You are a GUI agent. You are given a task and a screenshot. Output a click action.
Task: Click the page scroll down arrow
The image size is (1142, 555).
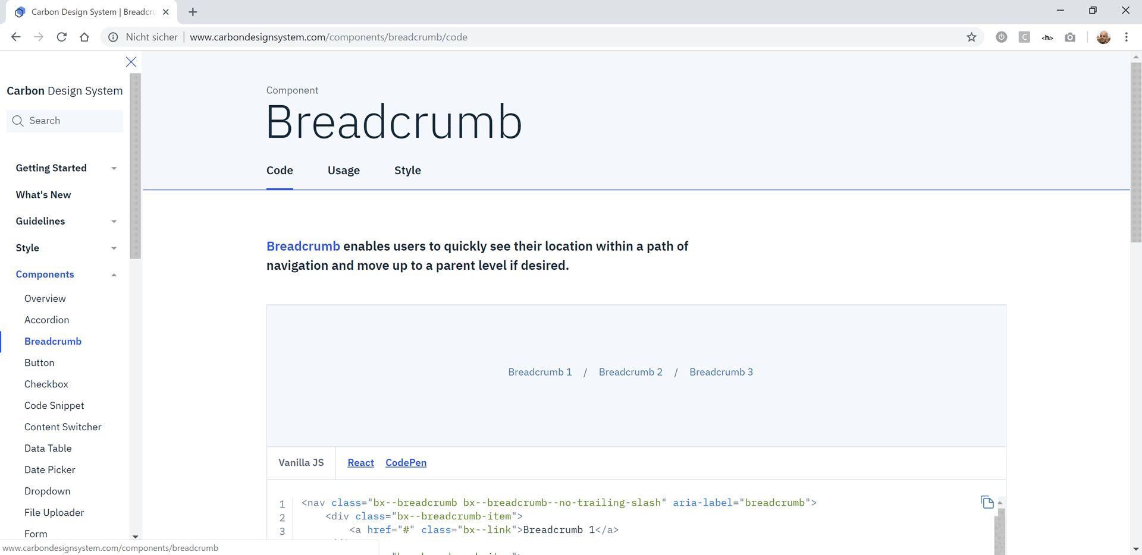(1136, 549)
